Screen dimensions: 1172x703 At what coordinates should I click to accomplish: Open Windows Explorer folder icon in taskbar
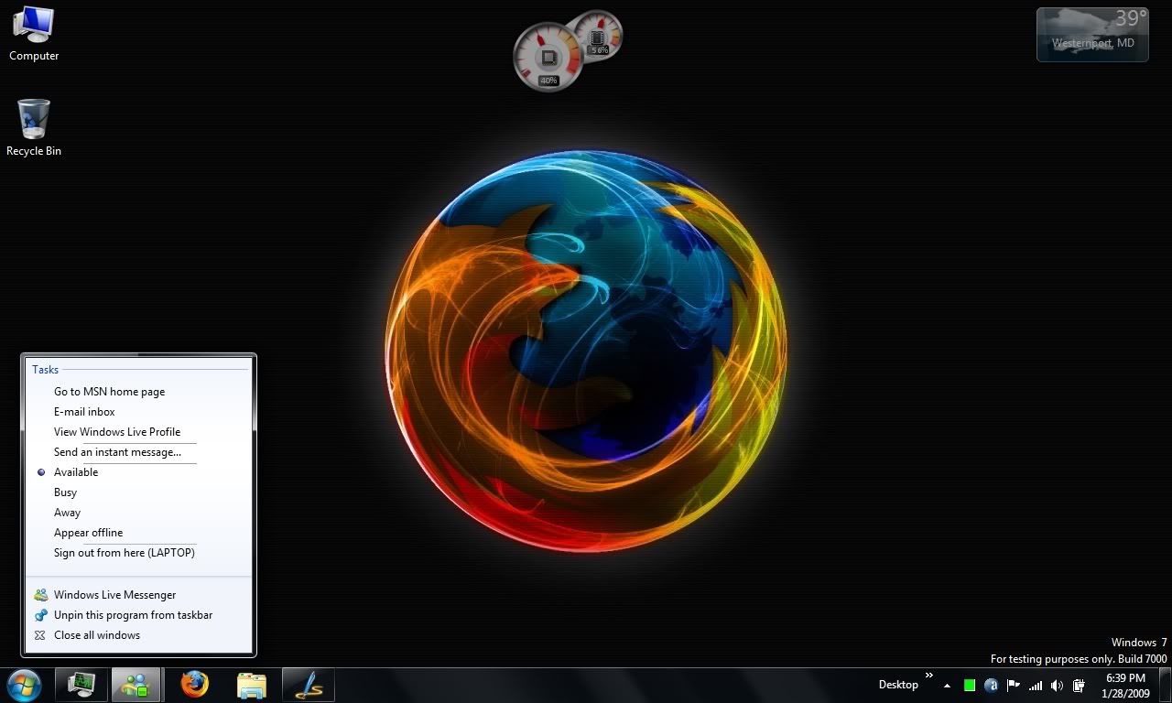(x=251, y=685)
